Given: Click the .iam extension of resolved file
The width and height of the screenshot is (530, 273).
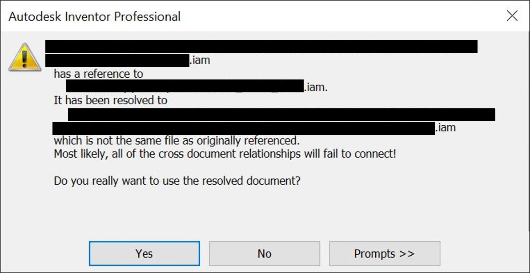Looking at the screenshot, I should coord(446,128).
